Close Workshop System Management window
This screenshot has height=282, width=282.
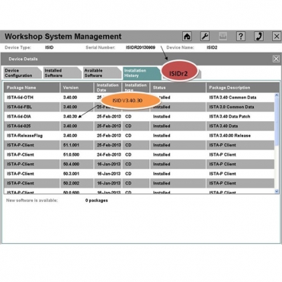coord(277,37)
